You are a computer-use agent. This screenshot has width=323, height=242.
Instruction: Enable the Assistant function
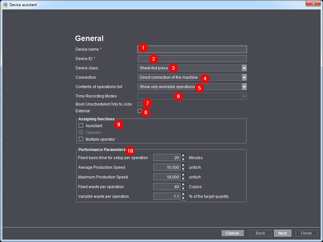pos(81,125)
